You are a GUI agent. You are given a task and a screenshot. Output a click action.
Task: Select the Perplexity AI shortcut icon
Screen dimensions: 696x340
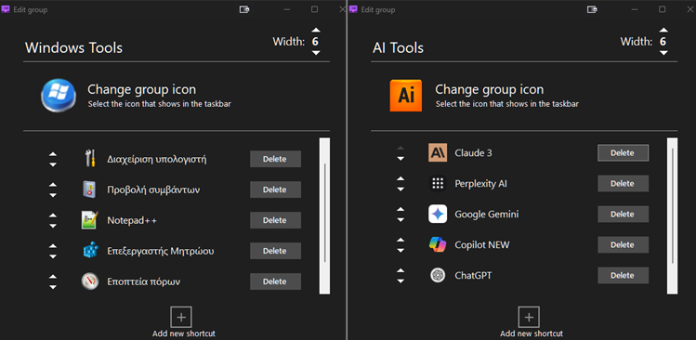pyautogui.click(x=438, y=183)
